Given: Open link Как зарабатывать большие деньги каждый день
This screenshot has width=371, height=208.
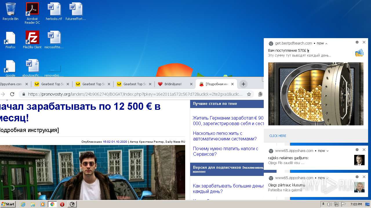Looking at the screenshot, I should 228,189.
